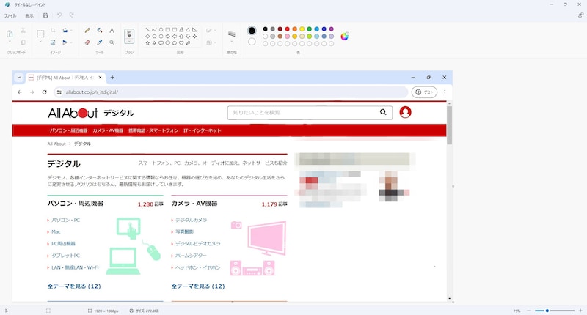Copy the selection using the copy icon

click(x=23, y=42)
